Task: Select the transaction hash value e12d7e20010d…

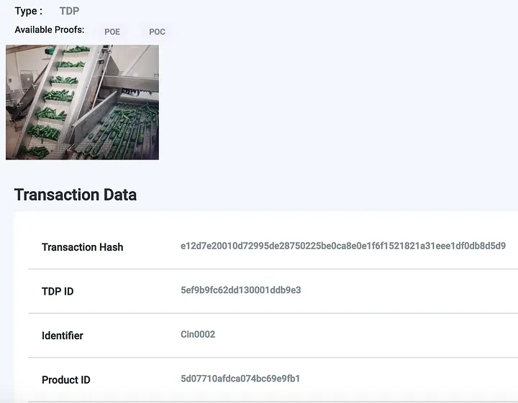Action: pos(343,246)
